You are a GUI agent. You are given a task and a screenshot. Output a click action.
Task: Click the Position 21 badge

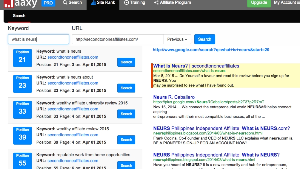pos(22,58)
